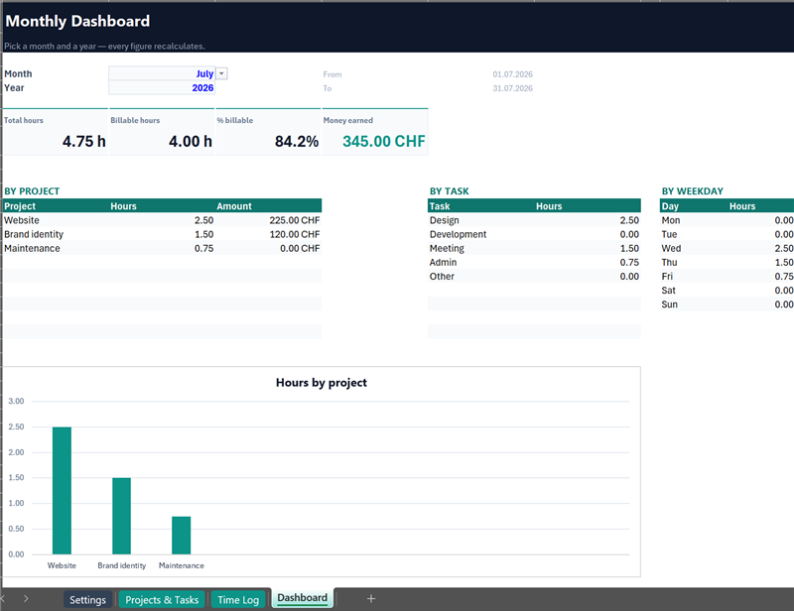Viewport: 794px width, 611px height.
Task: Switch to the Settings sheet tab
Action: pos(87,600)
